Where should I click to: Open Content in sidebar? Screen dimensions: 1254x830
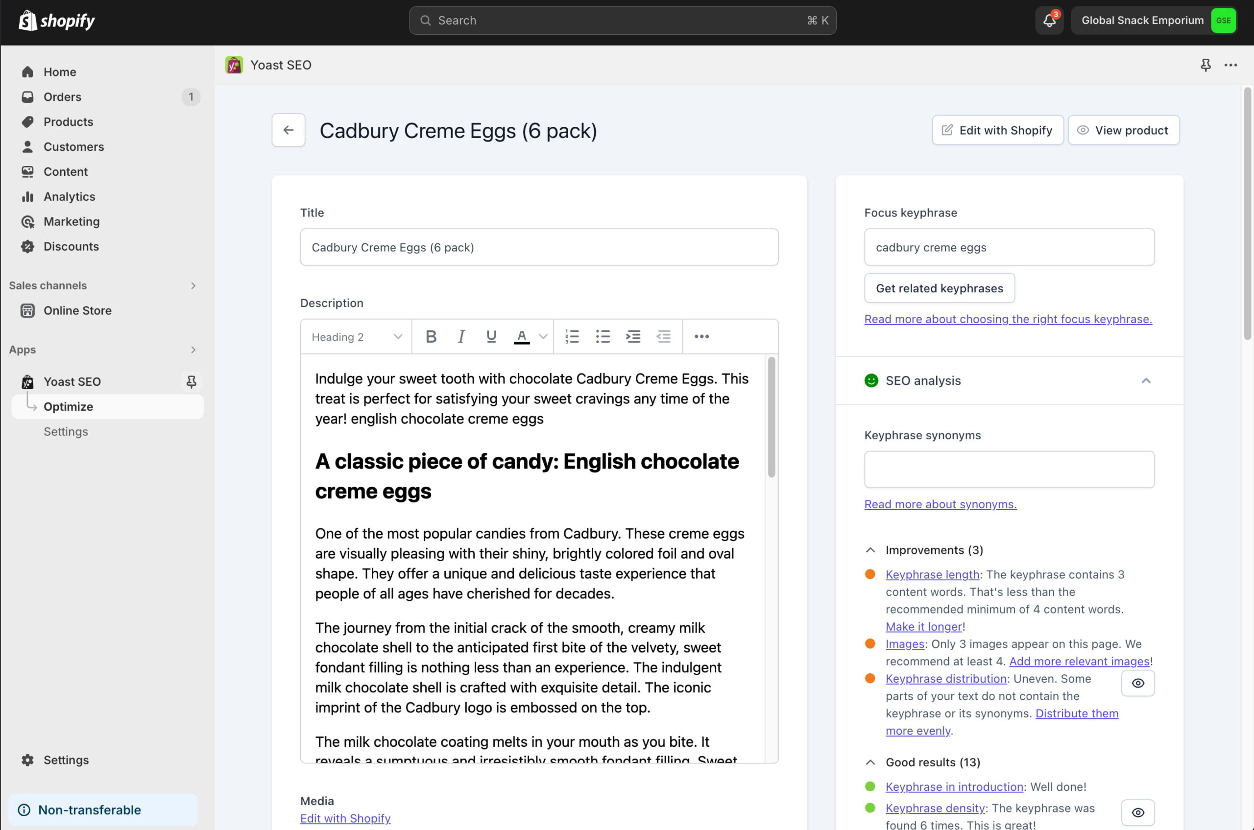(65, 171)
